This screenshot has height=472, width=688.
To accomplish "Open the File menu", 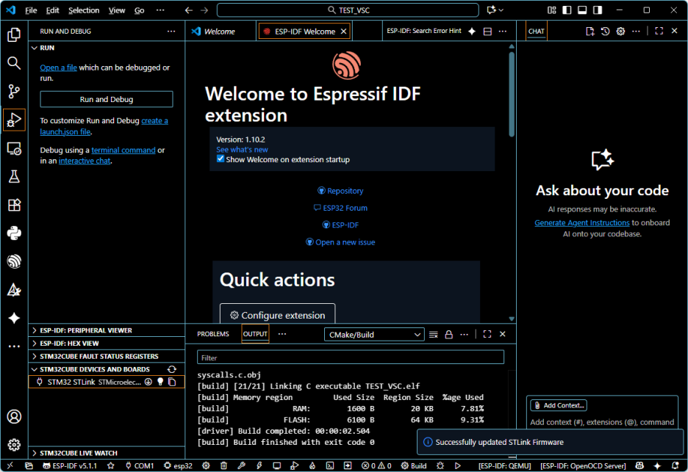I will click(31, 10).
